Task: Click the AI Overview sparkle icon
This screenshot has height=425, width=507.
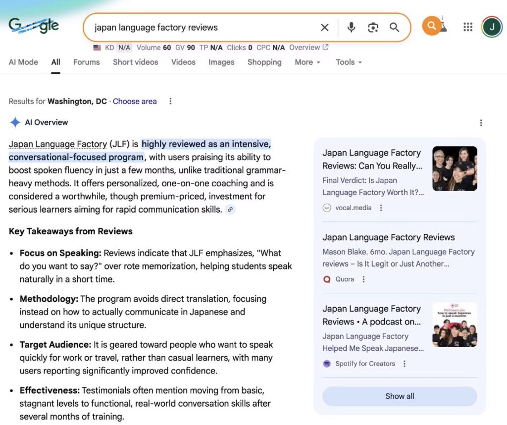Action: coord(15,122)
